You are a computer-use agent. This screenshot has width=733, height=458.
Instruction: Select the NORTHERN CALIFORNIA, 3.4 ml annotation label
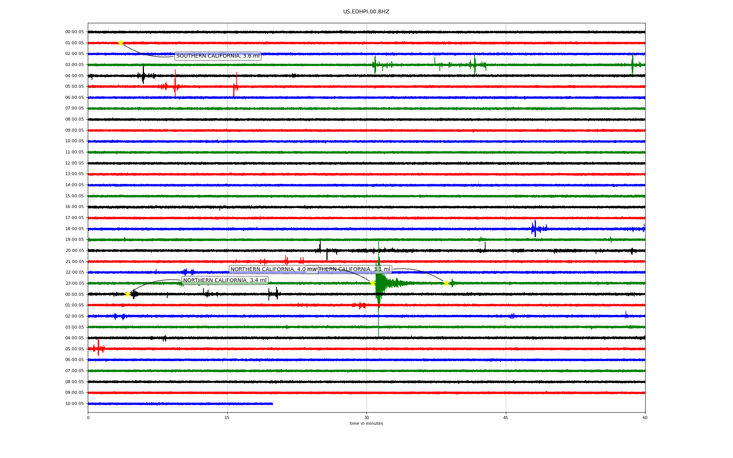[224, 281]
